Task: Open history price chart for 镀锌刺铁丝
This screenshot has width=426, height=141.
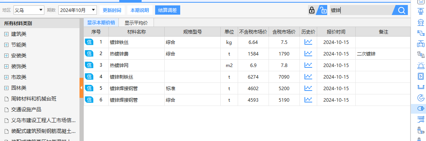Action: [308, 76]
